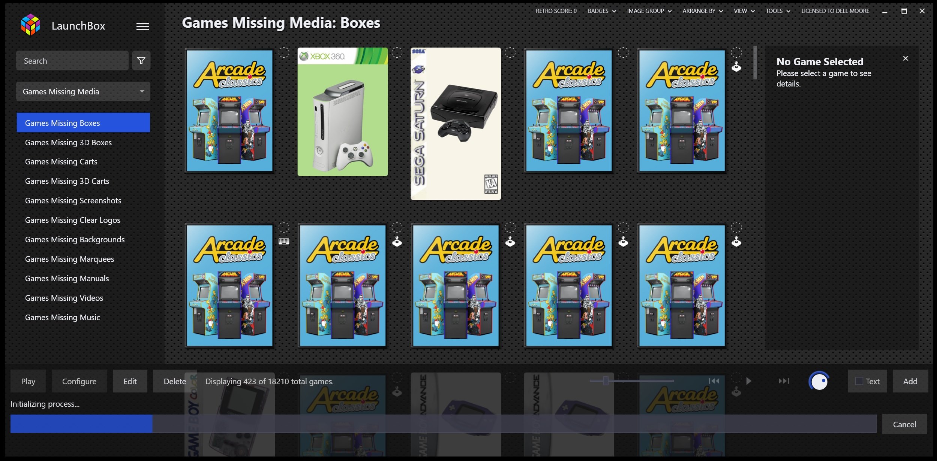Select the Xbox 360 box thumbnail

(343, 112)
